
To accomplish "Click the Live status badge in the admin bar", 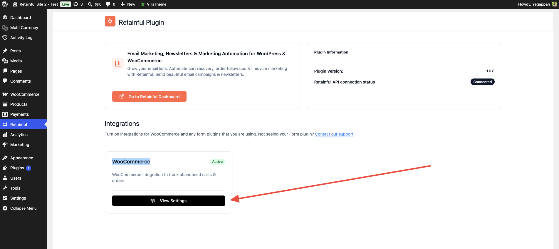I will [x=66, y=4].
